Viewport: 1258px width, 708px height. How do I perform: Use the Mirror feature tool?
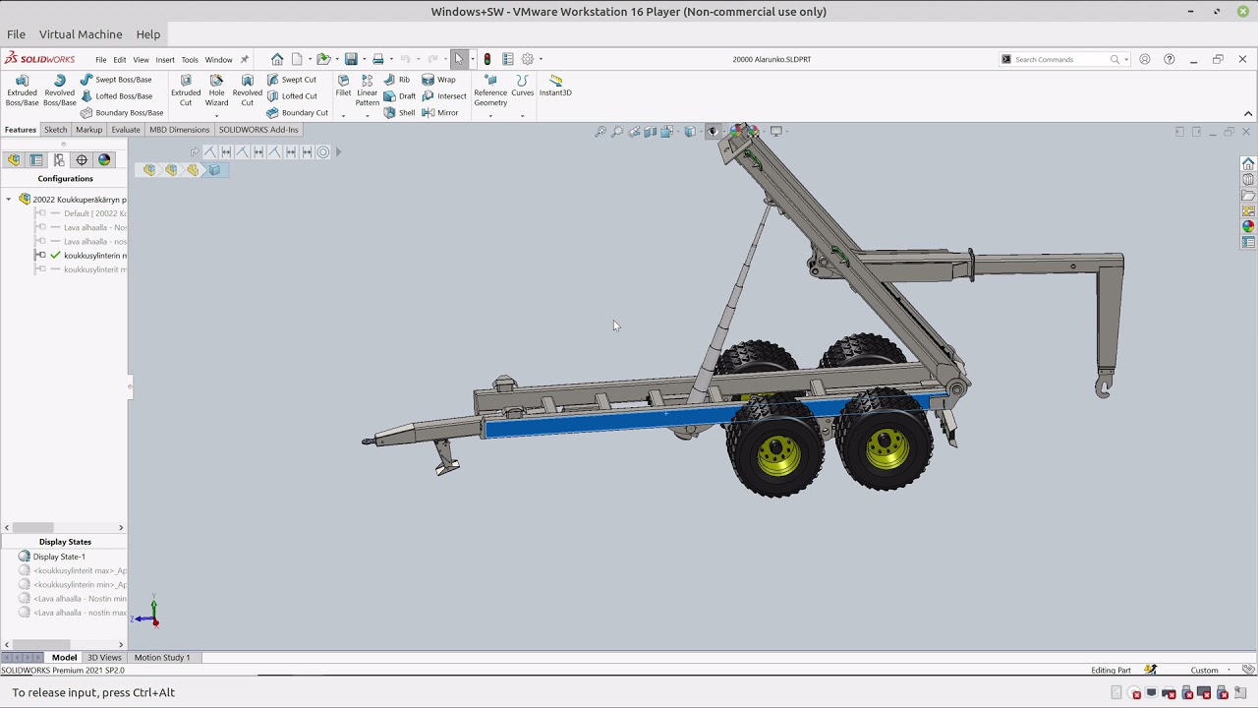pyautogui.click(x=439, y=113)
